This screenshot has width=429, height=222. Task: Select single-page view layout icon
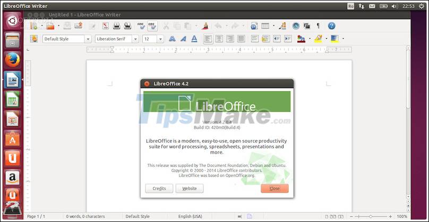pyautogui.click(x=327, y=217)
